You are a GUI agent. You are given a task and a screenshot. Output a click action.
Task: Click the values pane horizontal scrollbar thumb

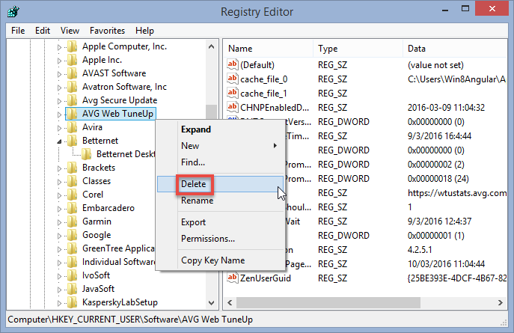tap(328, 303)
